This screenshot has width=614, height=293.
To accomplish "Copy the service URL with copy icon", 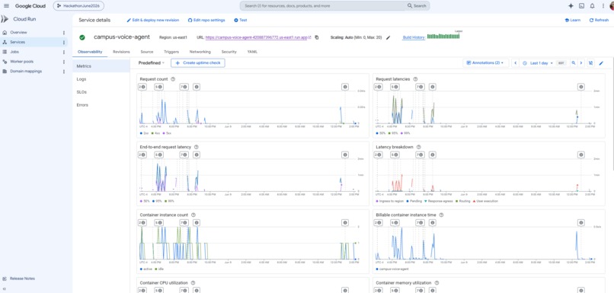I will click(317, 37).
